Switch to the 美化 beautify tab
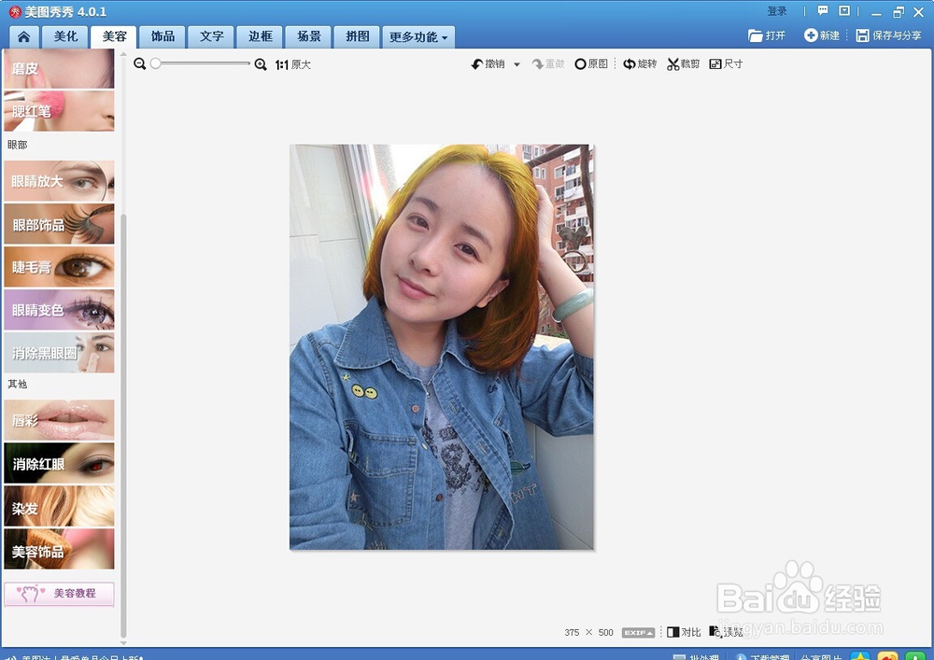 click(64, 36)
